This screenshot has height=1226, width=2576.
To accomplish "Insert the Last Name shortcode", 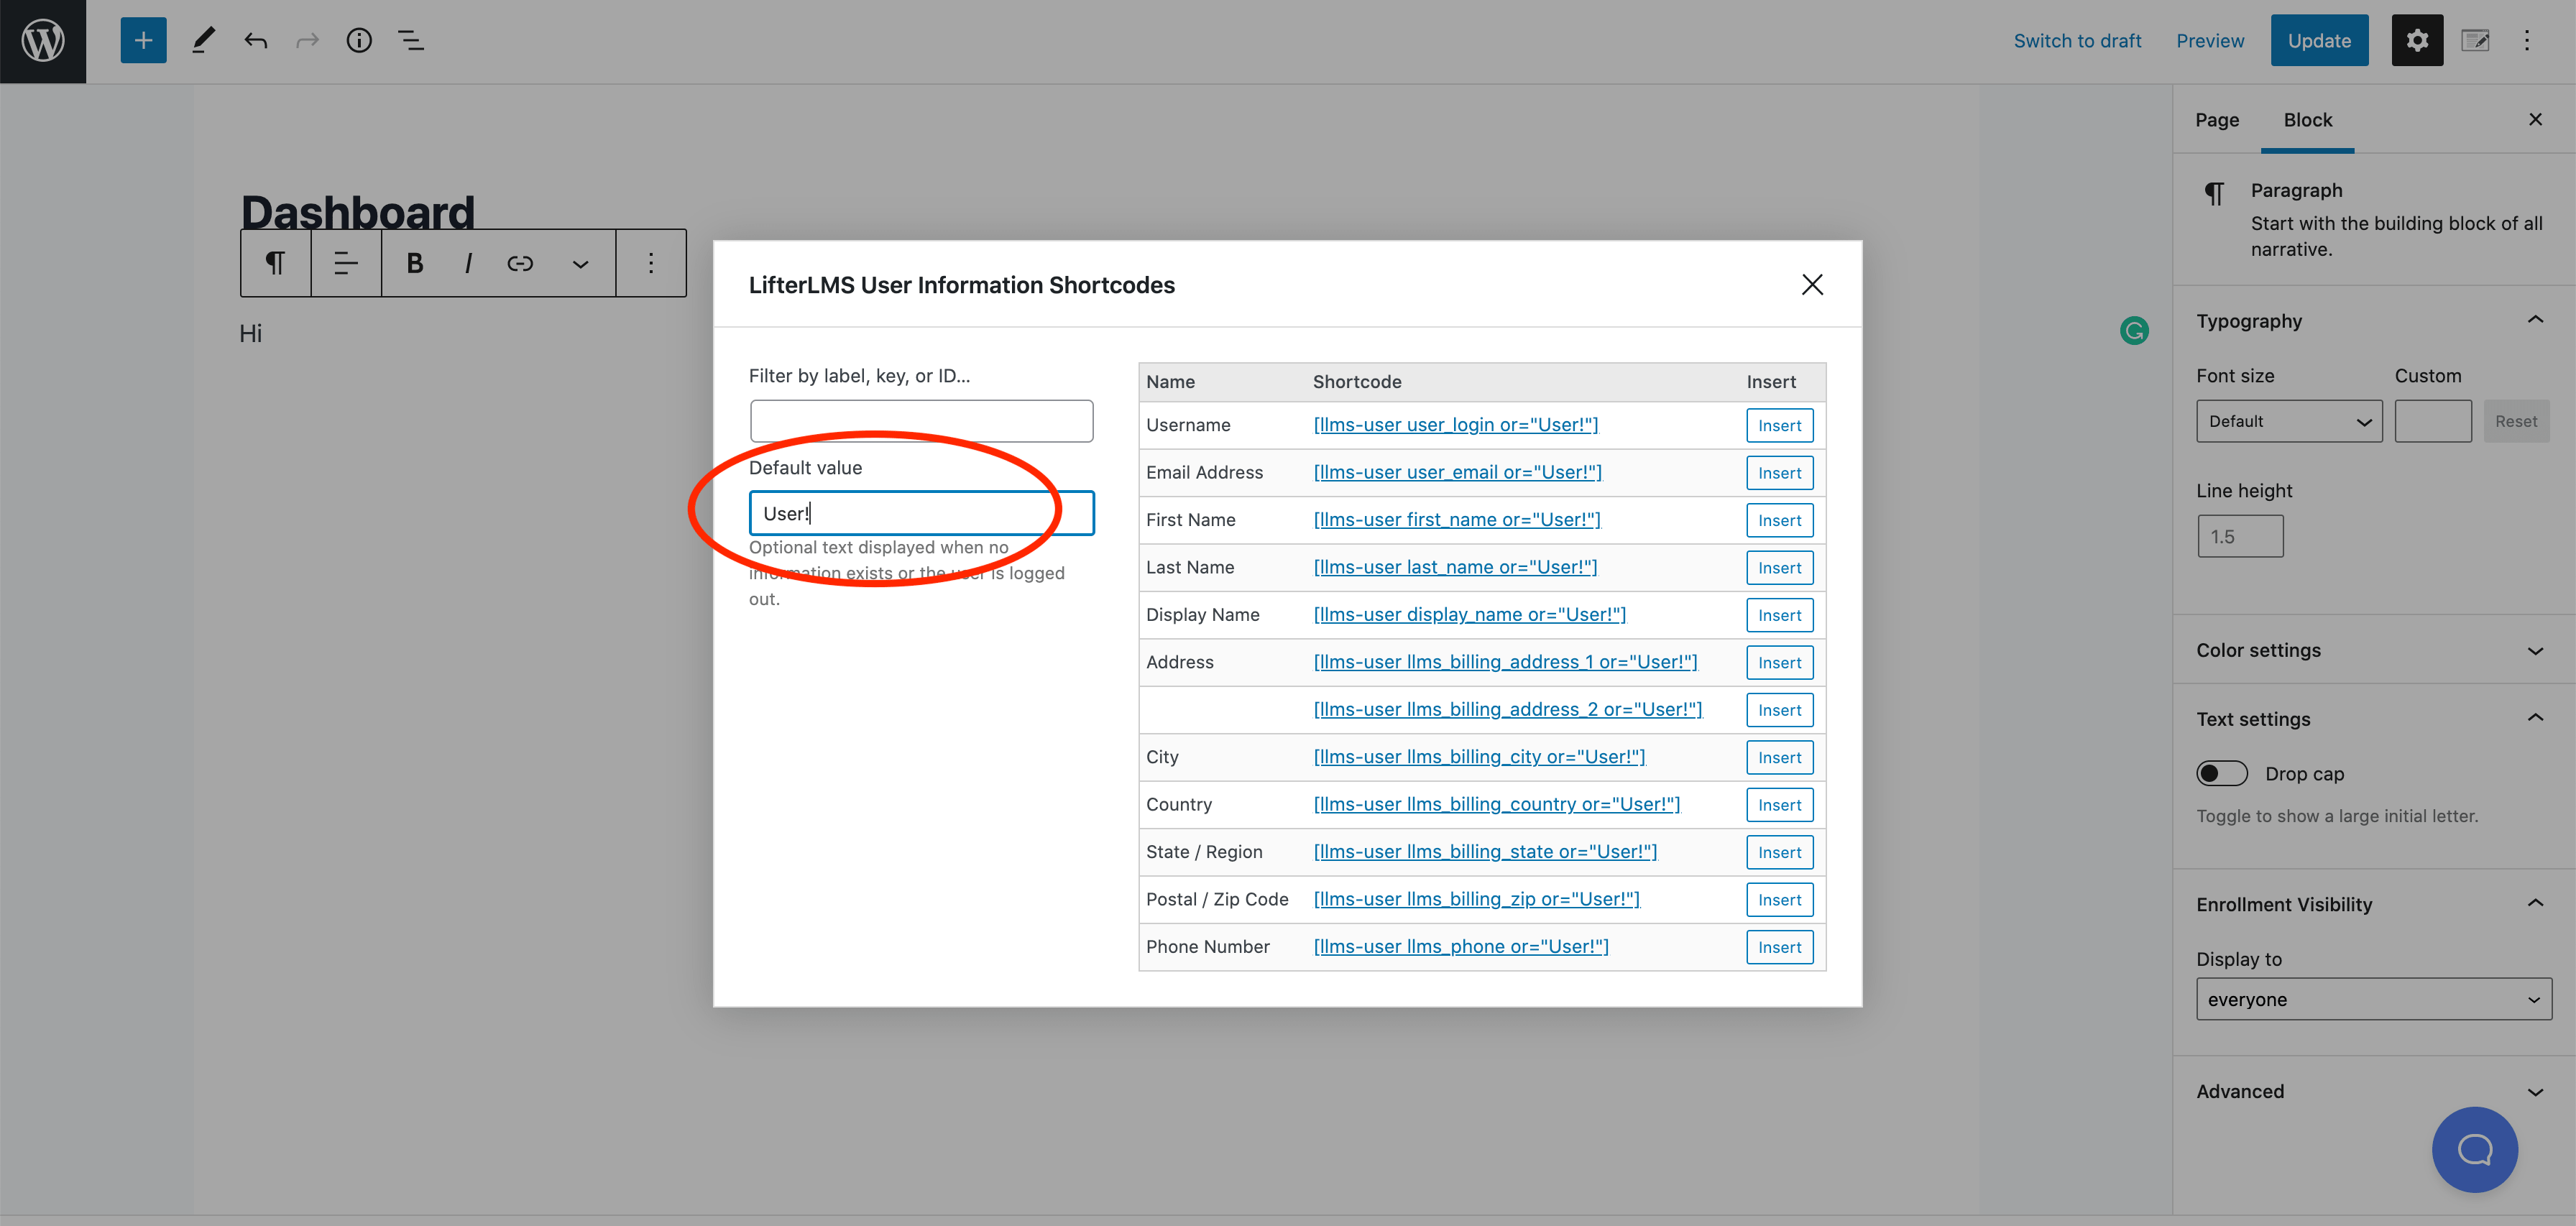I will tap(1779, 568).
